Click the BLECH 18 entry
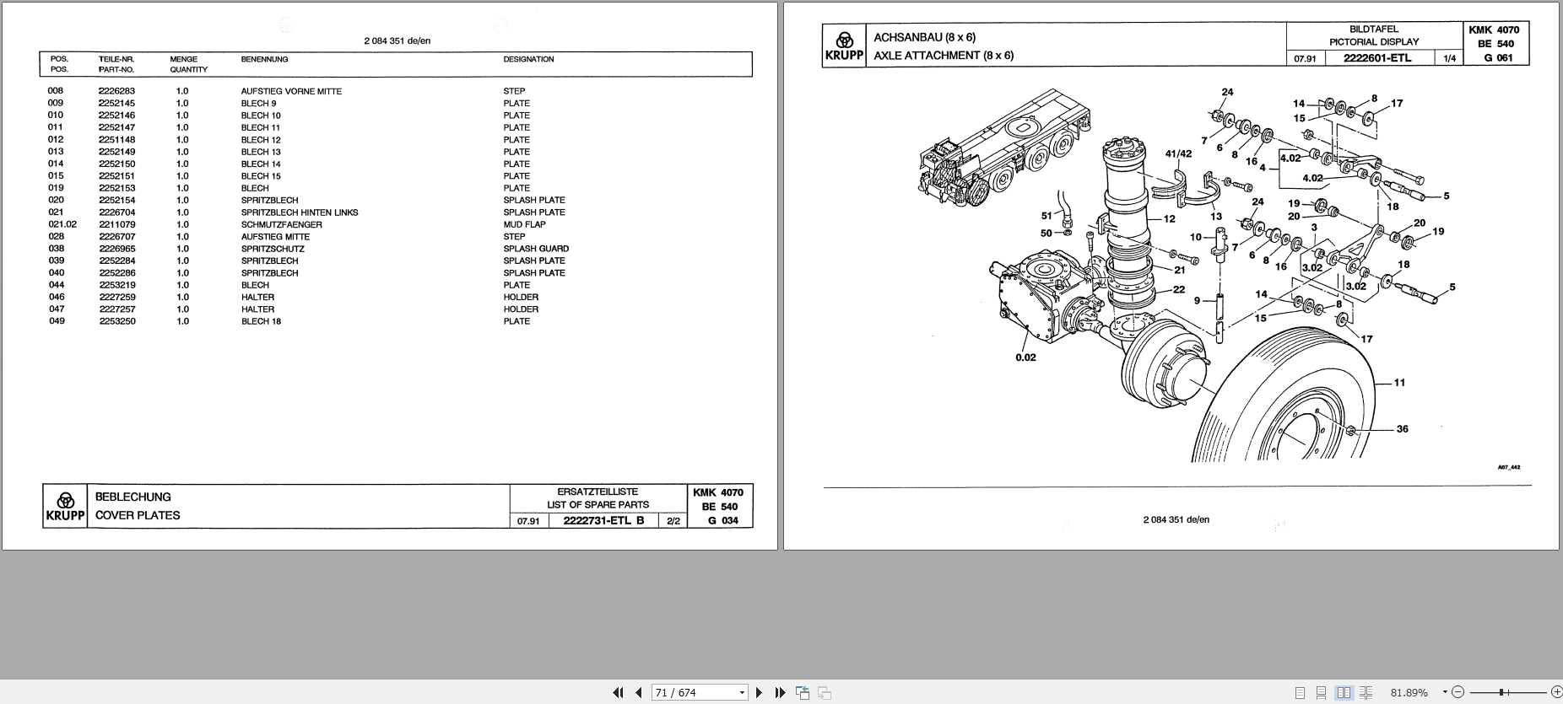This screenshot has width=1563, height=704. pyautogui.click(x=261, y=321)
